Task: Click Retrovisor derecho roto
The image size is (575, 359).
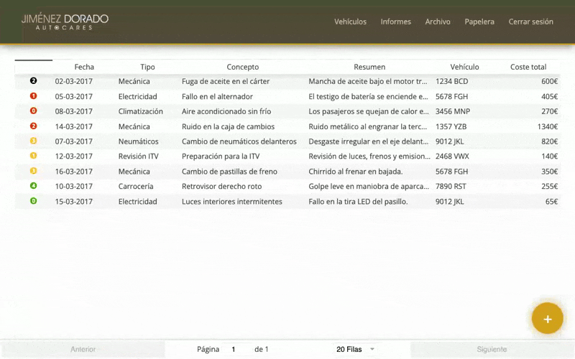Action: [221, 187]
